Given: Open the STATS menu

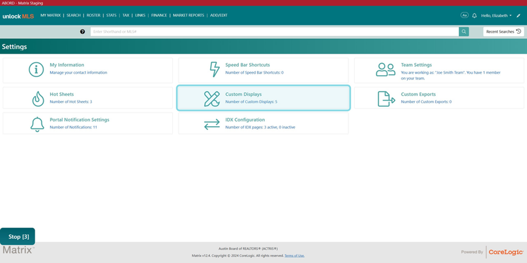Looking at the screenshot, I should pyautogui.click(x=111, y=15).
